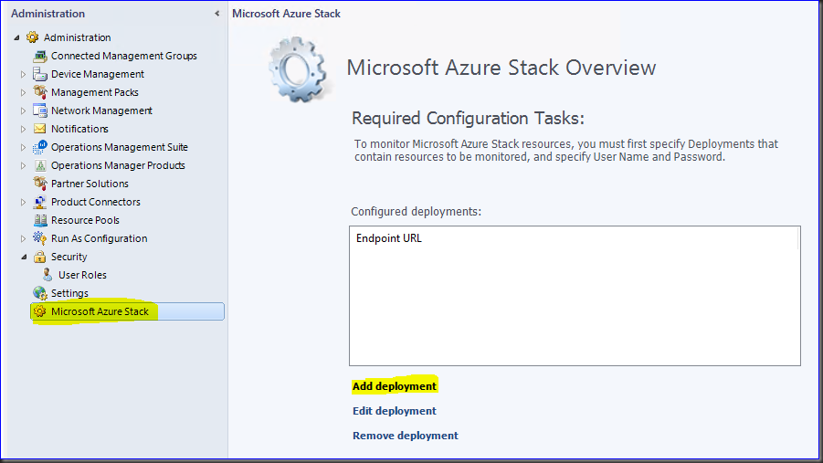Click the Security padlock icon
This screenshot has width=823, height=463.
[x=40, y=257]
